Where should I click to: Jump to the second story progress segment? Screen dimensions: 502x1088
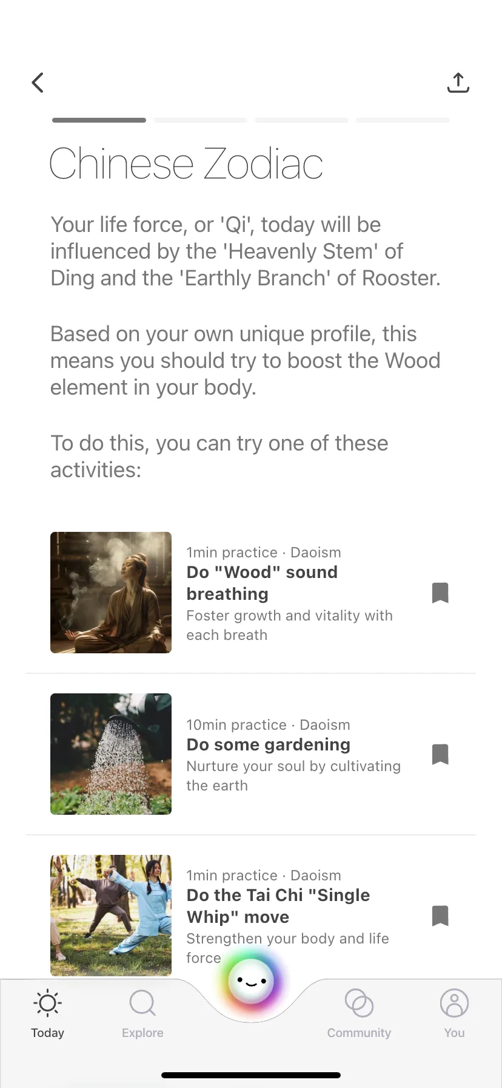pos(201,120)
